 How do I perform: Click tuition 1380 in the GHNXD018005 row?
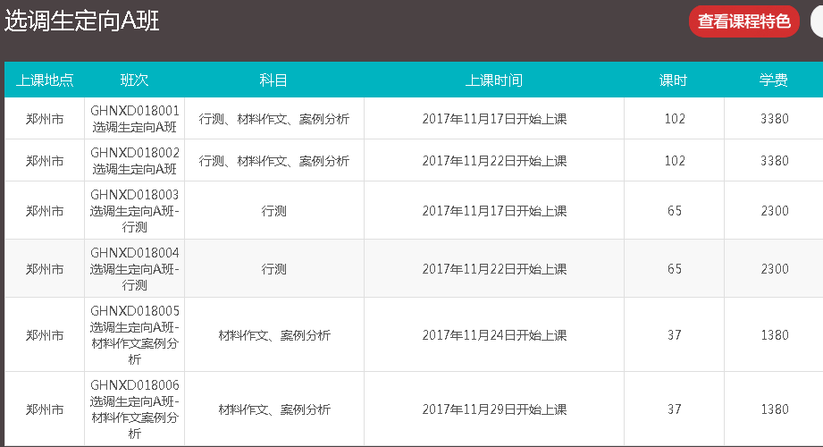[x=775, y=335]
